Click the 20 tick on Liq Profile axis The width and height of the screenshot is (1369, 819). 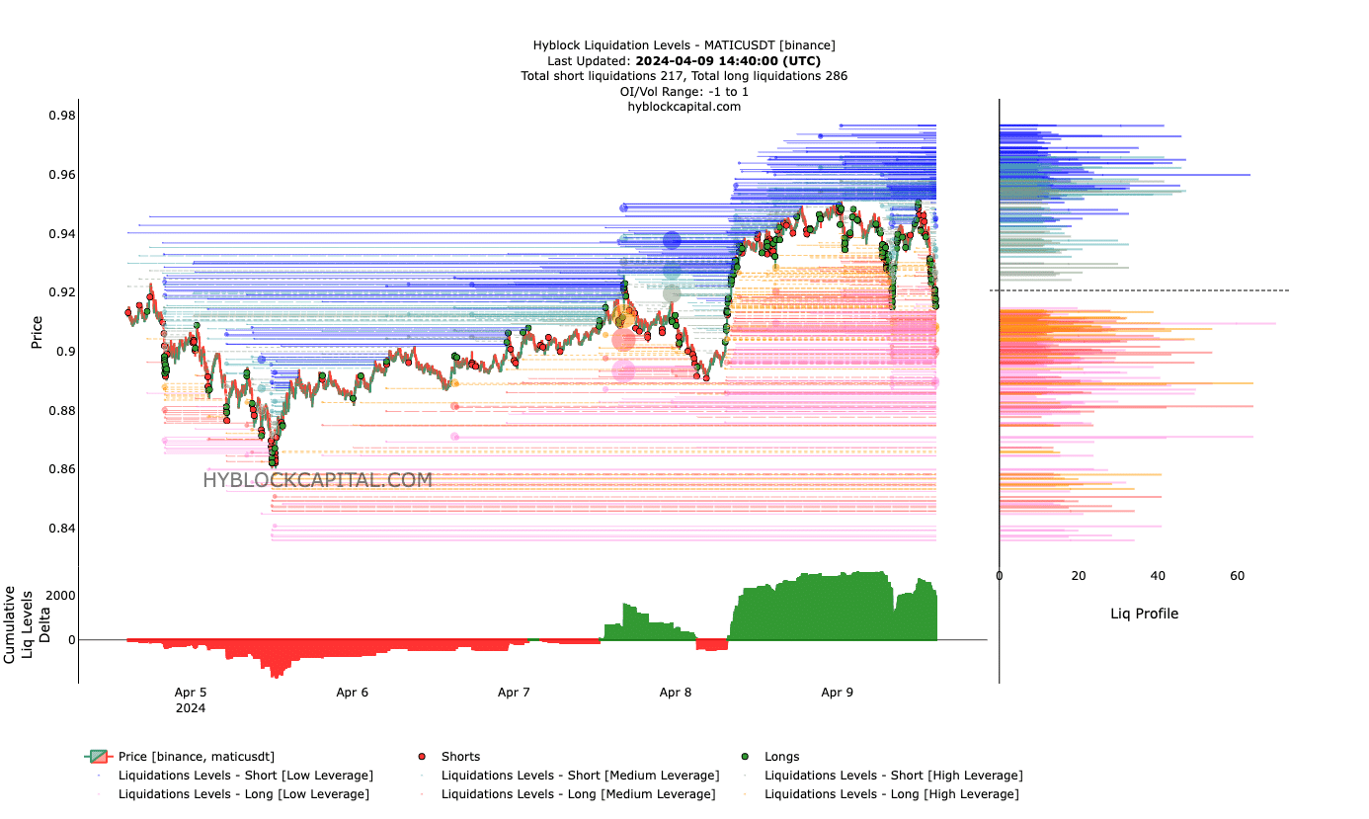(x=1079, y=576)
